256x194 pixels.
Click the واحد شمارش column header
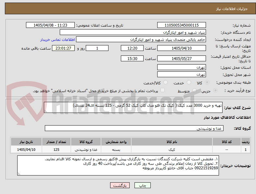click(x=116, y=142)
